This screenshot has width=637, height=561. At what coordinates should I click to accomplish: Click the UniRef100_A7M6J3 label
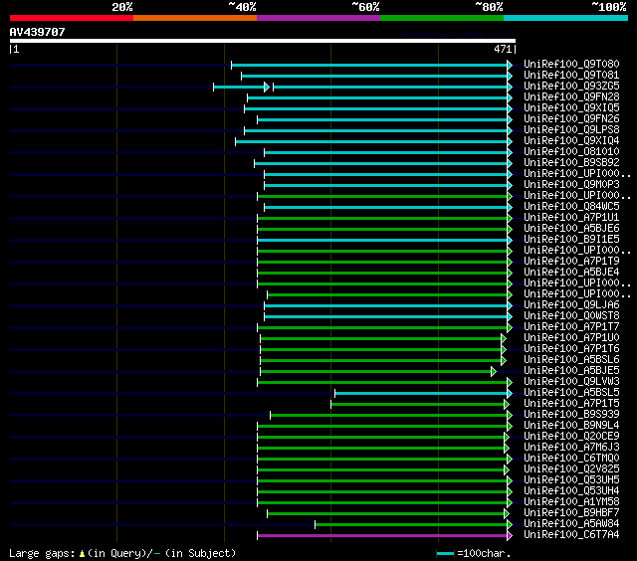pos(571,448)
